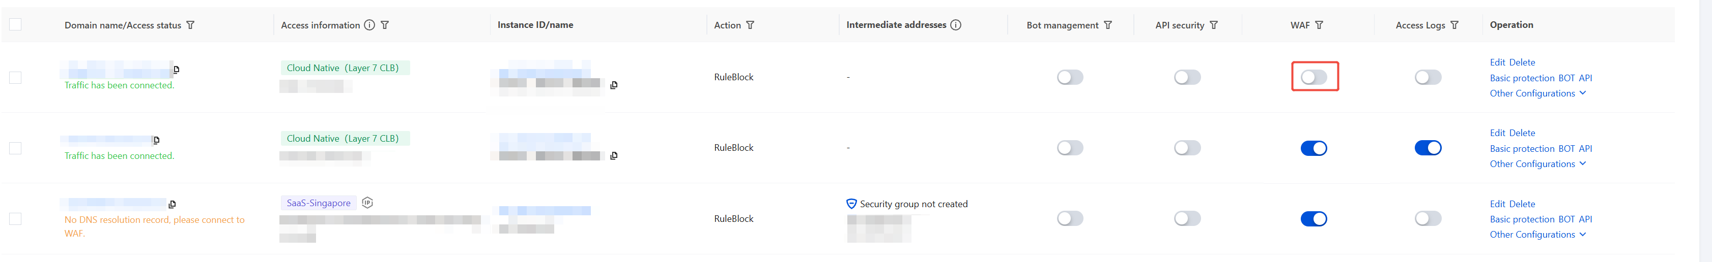
Task: Filter the Bot management column
Action: pos(1108,25)
